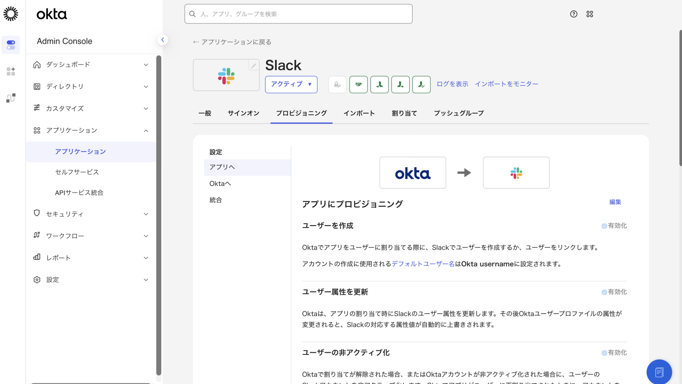Open the Admin Console toggle icon in left rail
Screen dimensions: 682x384
11,45
